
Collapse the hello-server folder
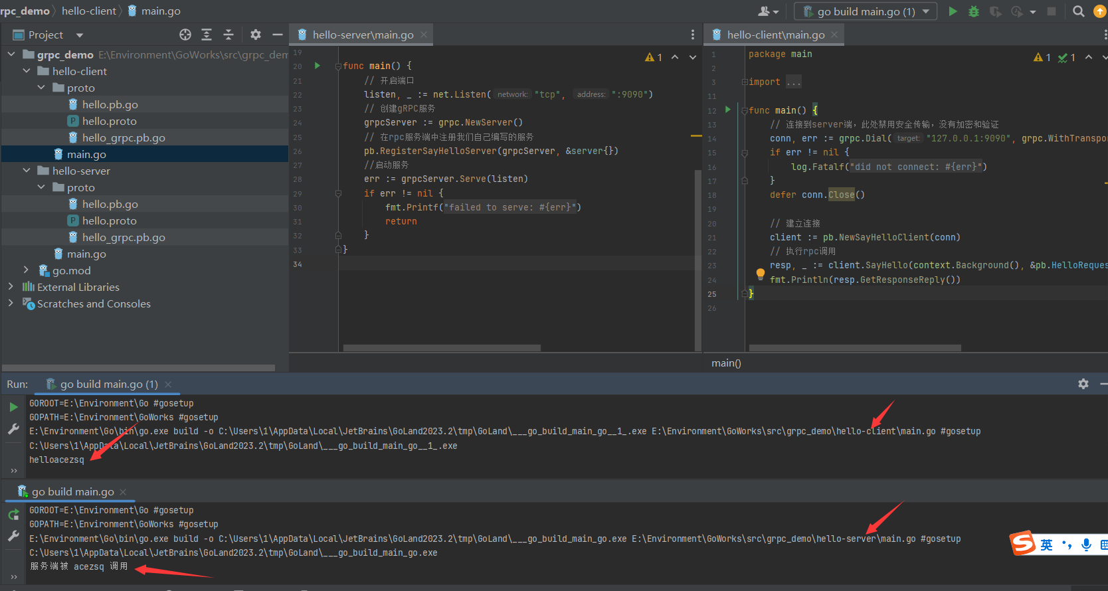tap(27, 171)
